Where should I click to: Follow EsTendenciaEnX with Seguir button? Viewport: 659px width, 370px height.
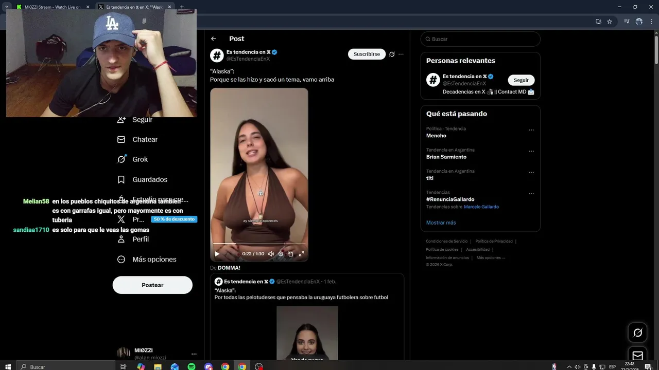click(521, 80)
